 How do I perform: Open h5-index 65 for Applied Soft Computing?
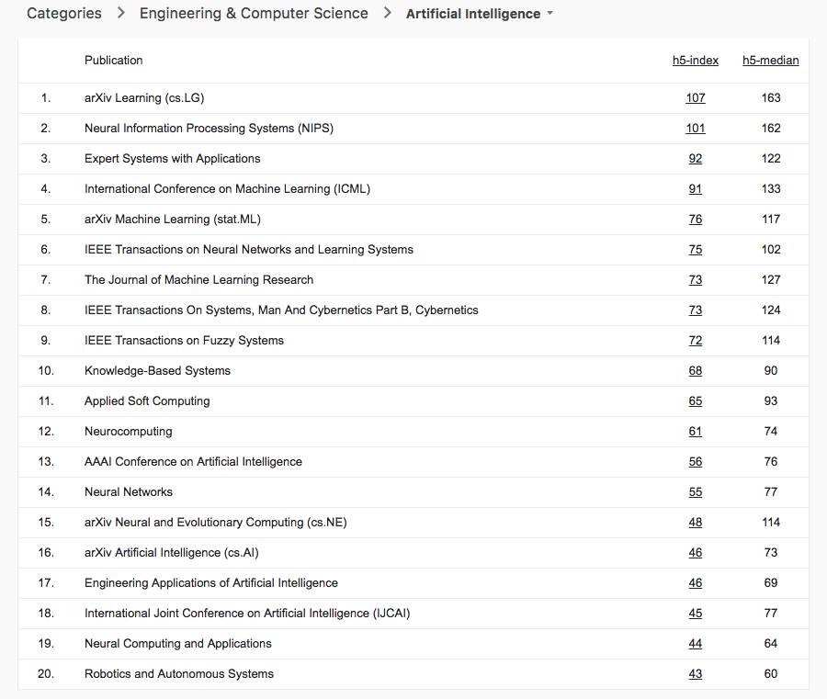[696, 401]
